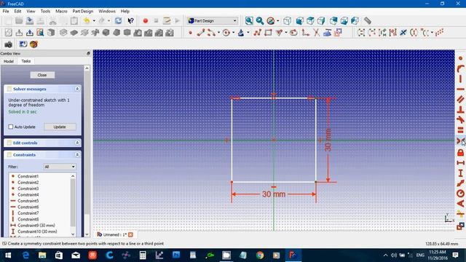Select the Create Point sketch tool

click(x=190, y=33)
